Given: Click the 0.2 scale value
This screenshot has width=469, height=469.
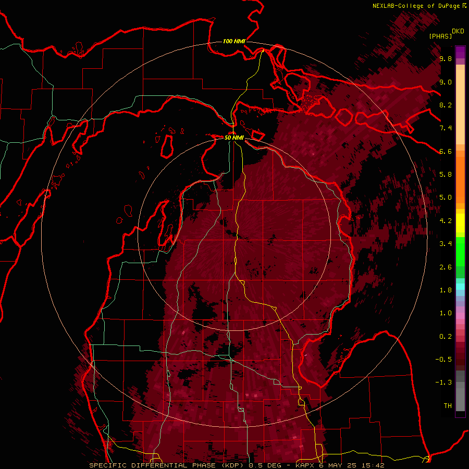Looking at the screenshot, I should point(446,337).
